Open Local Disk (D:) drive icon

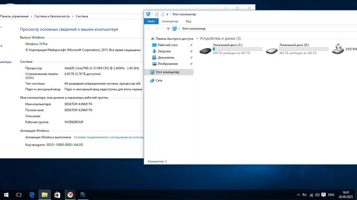click(272, 51)
